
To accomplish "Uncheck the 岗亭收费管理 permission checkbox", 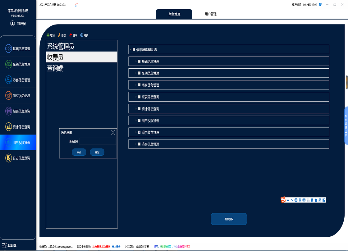I will click(x=139, y=132).
